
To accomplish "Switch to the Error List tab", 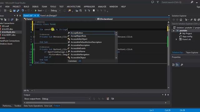I will 48,106.
